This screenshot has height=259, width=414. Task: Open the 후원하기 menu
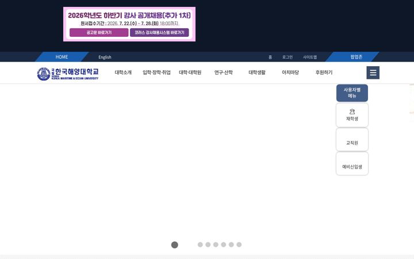[x=324, y=73]
